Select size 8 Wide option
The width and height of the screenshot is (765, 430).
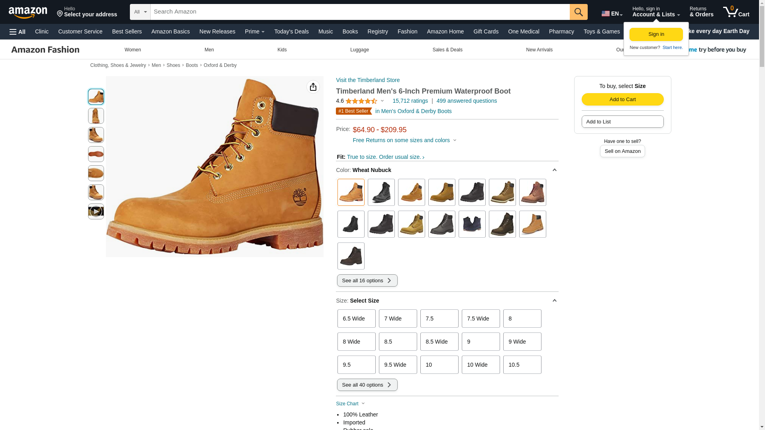click(x=356, y=342)
